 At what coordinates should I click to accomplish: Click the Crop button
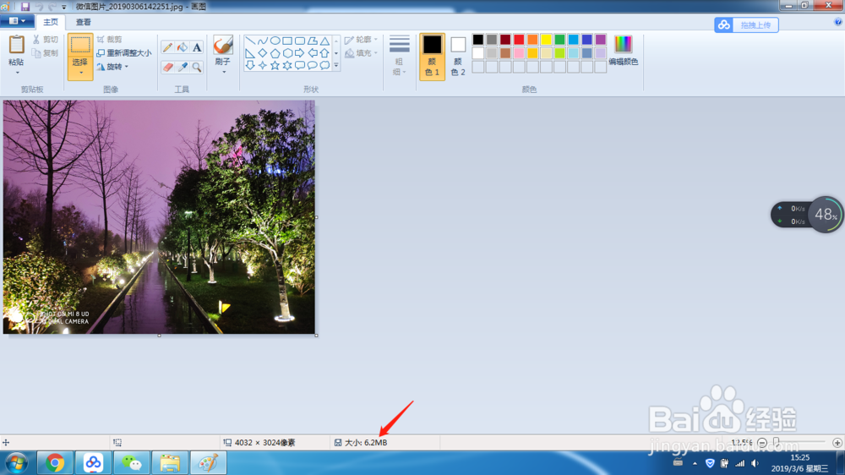109,40
